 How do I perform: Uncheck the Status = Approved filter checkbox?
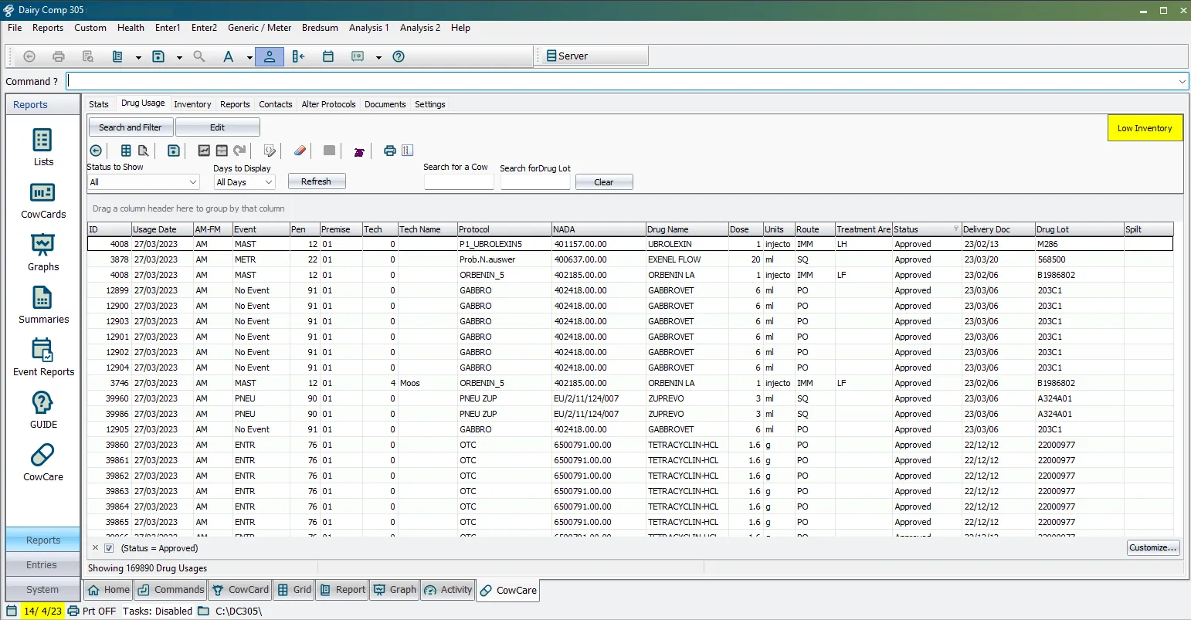(109, 548)
